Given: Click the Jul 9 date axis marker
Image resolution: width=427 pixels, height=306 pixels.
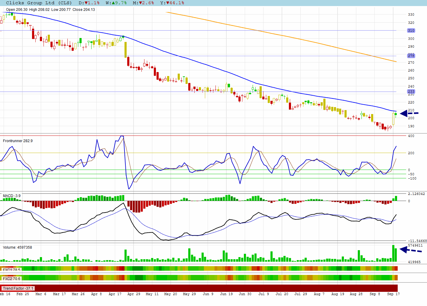Looking at the screenshot, I should coord(264,294).
